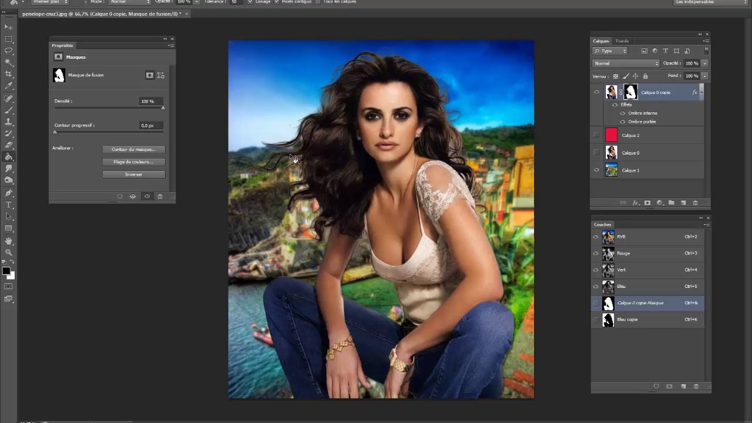Create a new group in Calques panel
This screenshot has width=752, height=423.
point(672,203)
